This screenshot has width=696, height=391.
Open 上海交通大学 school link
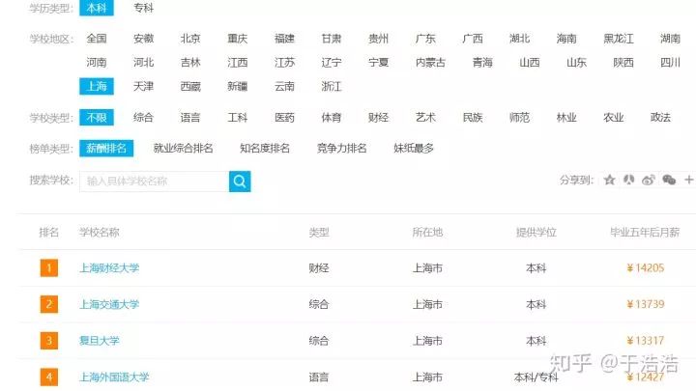click(109, 304)
